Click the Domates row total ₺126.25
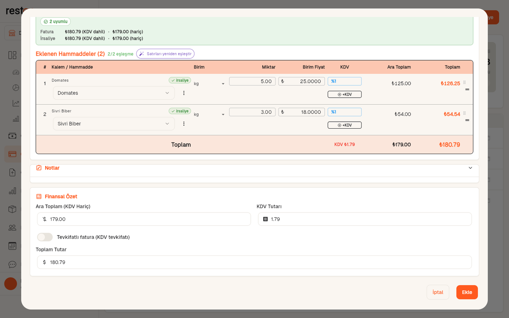 click(450, 84)
